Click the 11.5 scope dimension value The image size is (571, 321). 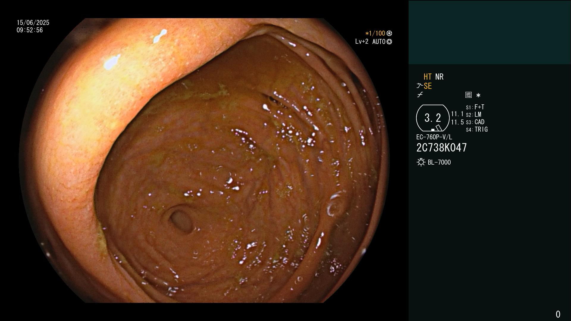point(457,122)
